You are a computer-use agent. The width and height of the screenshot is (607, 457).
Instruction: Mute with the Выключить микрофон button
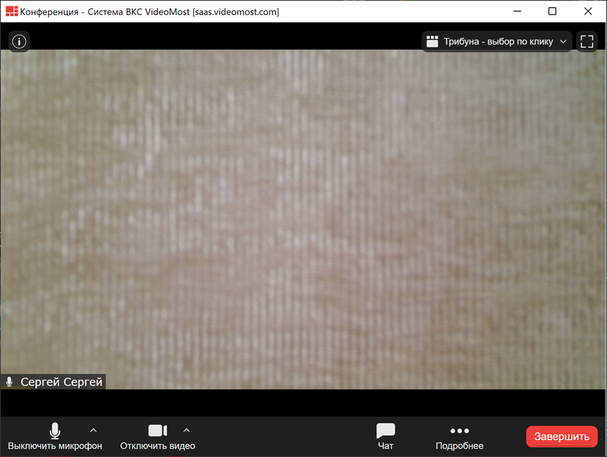pos(55,436)
